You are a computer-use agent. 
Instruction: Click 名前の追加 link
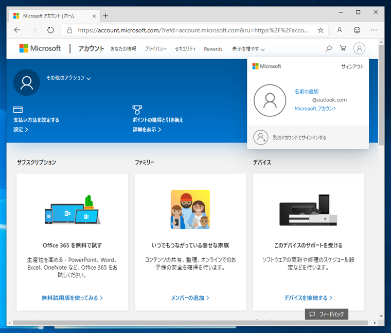307,92
